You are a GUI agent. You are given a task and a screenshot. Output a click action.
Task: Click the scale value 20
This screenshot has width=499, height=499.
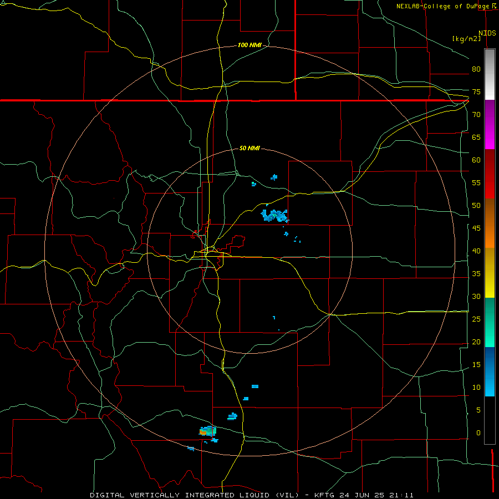(x=476, y=342)
